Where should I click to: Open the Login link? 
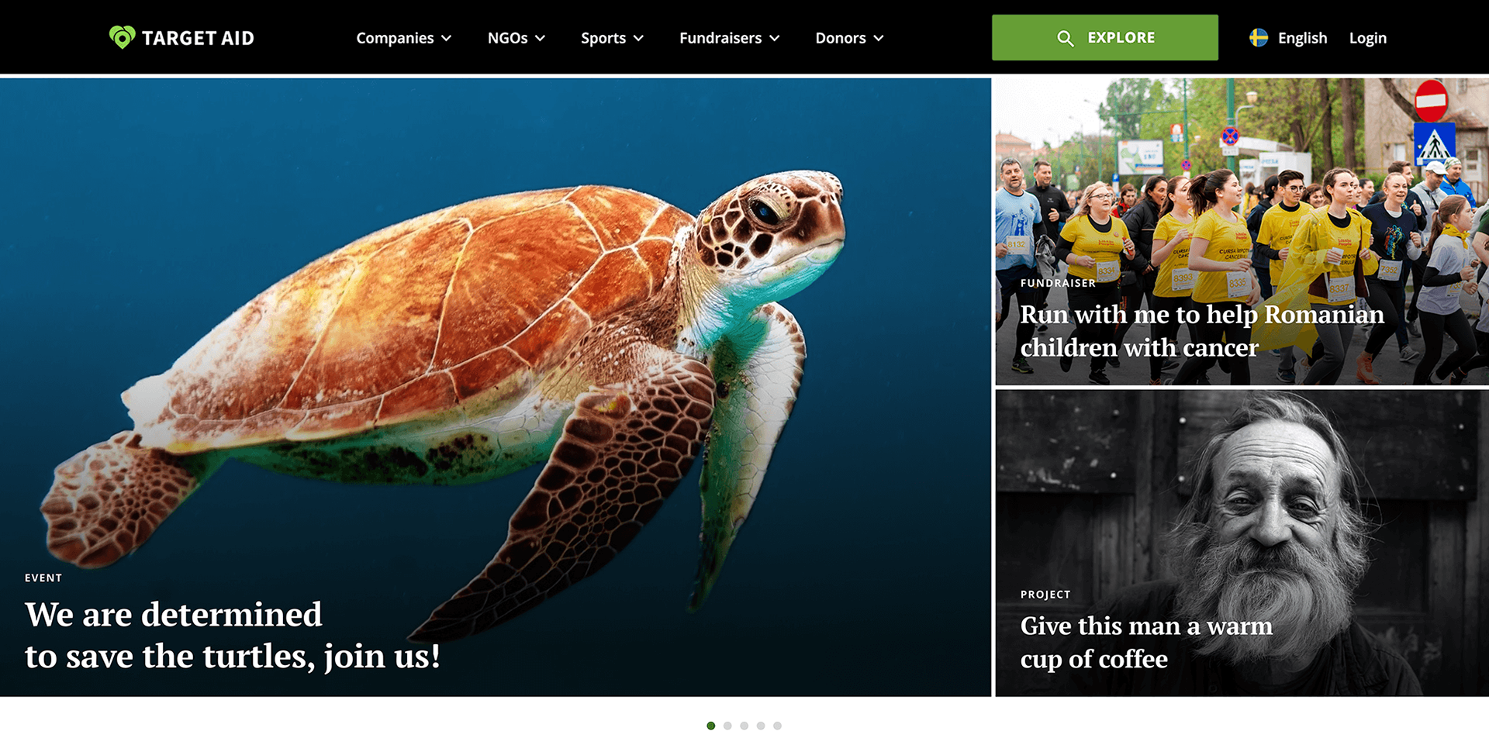pos(1368,38)
